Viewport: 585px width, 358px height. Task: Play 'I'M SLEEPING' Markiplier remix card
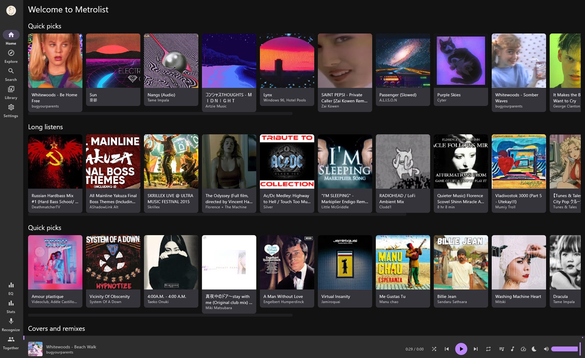tap(345, 173)
